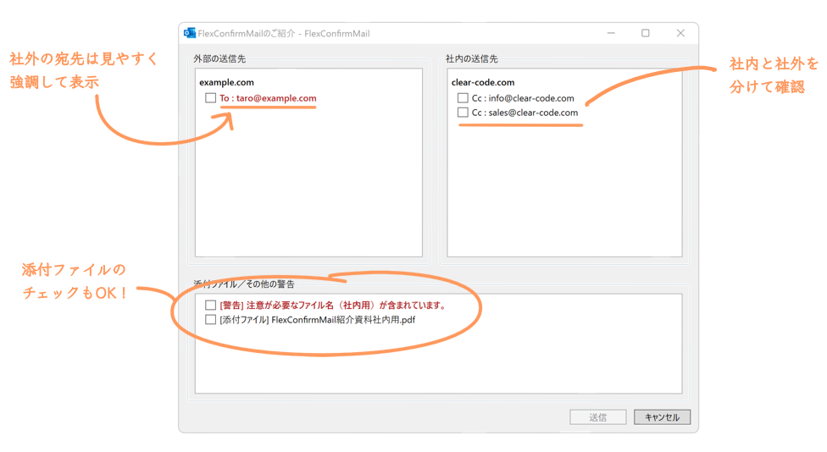Click the Outlook icon in the title bar
827x452 pixels.
click(x=189, y=33)
